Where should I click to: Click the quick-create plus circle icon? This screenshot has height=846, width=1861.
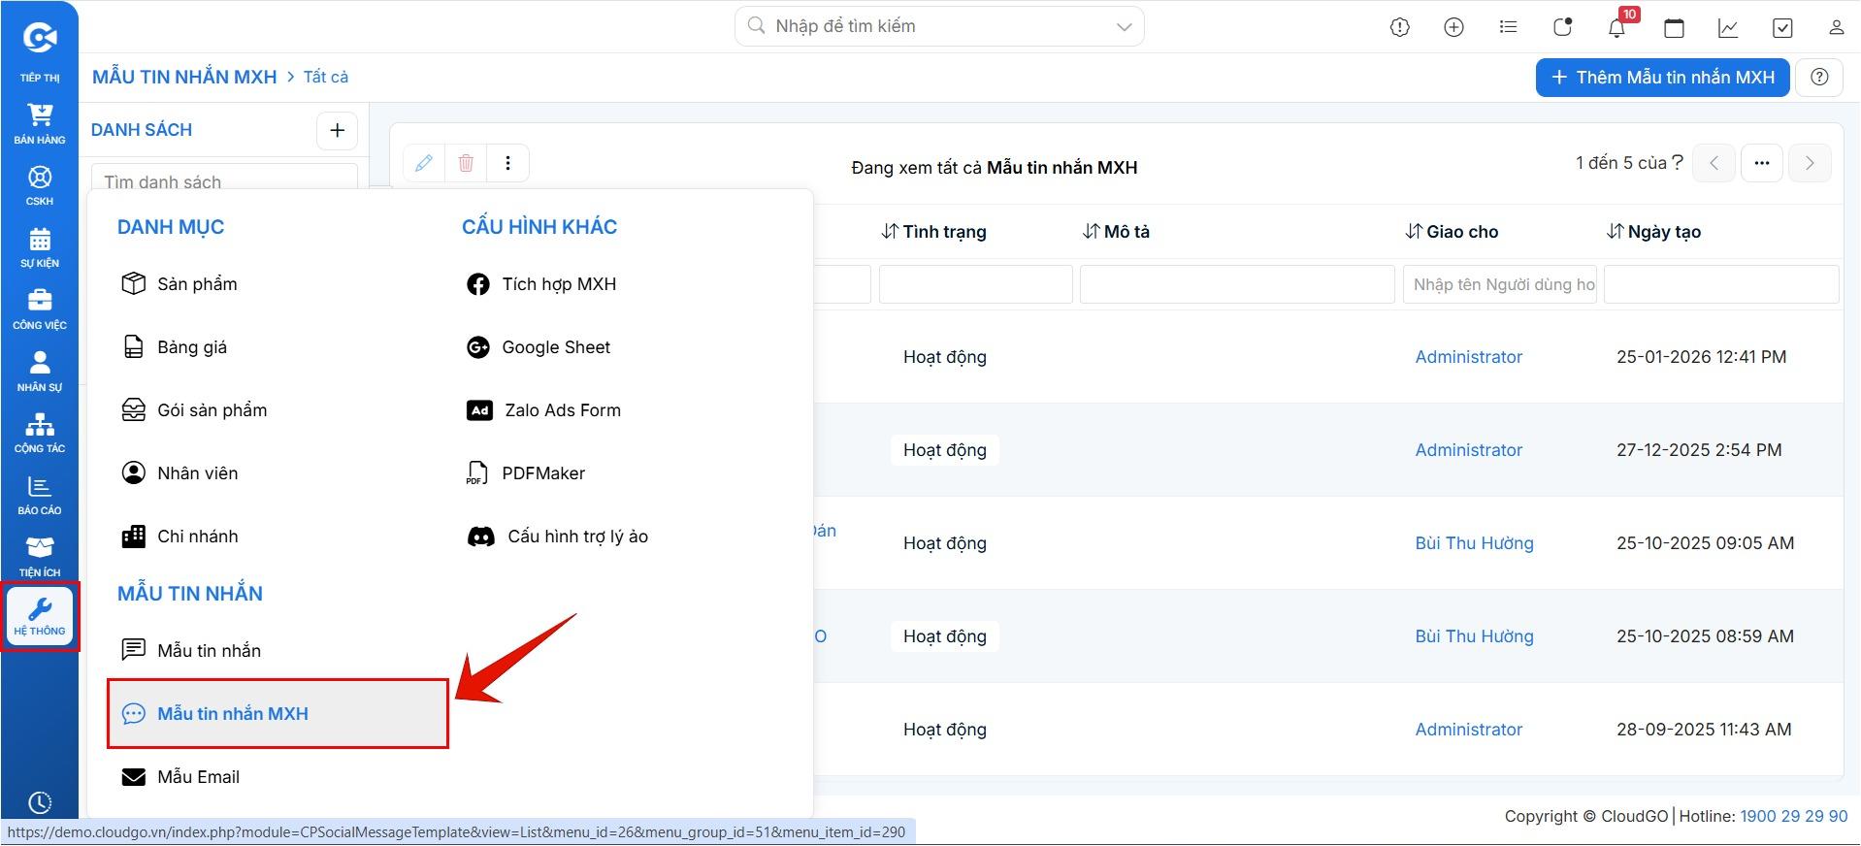pyautogui.click(x=1453, y=27)
